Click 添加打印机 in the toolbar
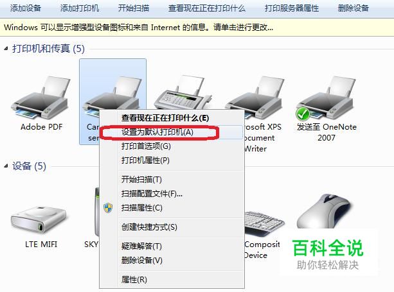The height and width of the screenshot is (292, 394). pyautogui.click(x=80, y=8)
